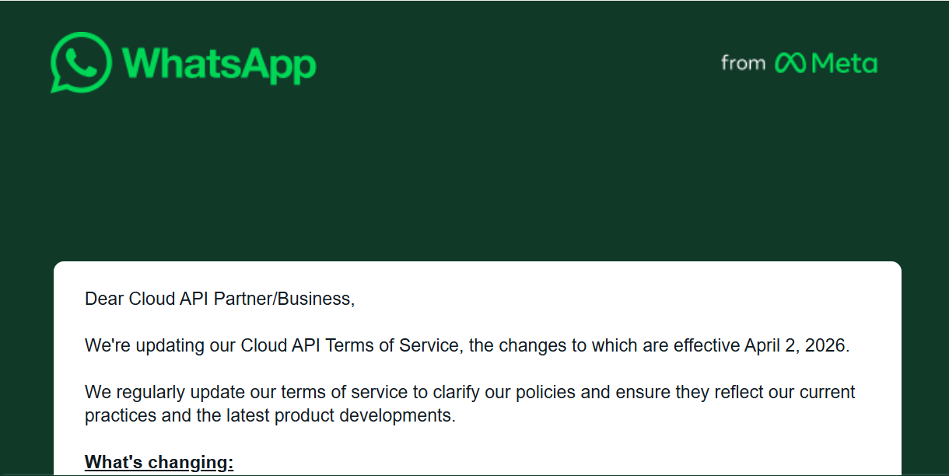
Task: Click the phone handset inside the WhatsApp bubble
Action: point(80,63)
